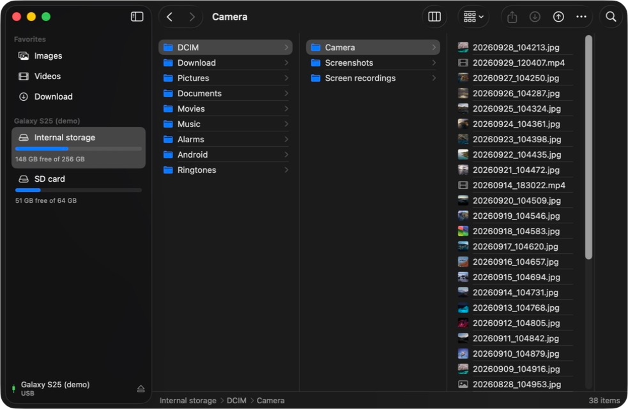
Task: Select the Camera folder in second column
Action: (x=373, y=47)
